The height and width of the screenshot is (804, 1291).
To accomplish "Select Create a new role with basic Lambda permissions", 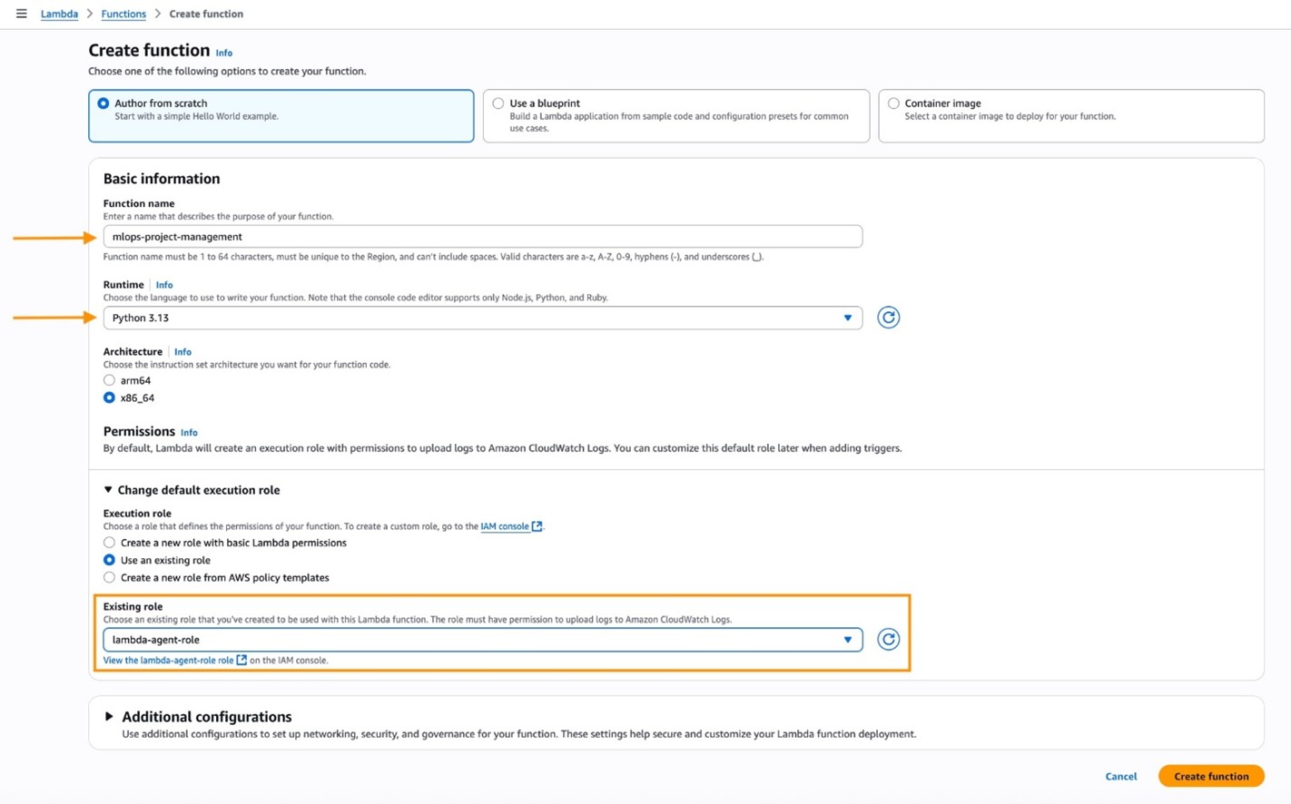I will tap(109, 543).
